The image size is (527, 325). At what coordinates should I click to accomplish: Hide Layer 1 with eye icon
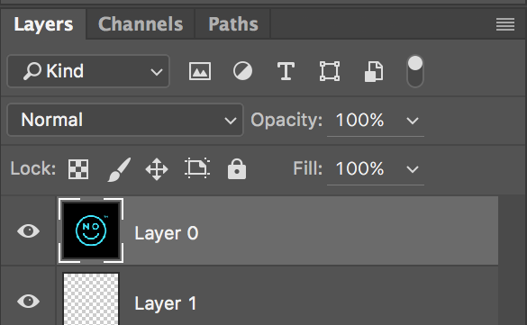click(x=29, y=302)
